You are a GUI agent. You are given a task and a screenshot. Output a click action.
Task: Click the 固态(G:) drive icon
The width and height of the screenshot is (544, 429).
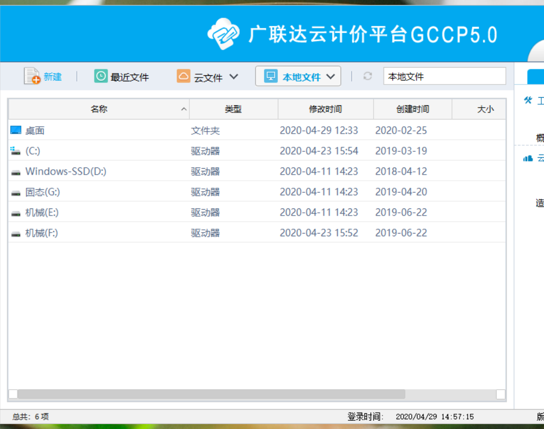tap(16, 193)
